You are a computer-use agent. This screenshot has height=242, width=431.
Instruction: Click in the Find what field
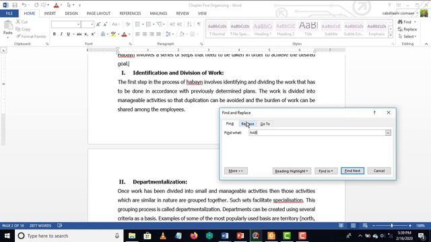coord(317,133)
